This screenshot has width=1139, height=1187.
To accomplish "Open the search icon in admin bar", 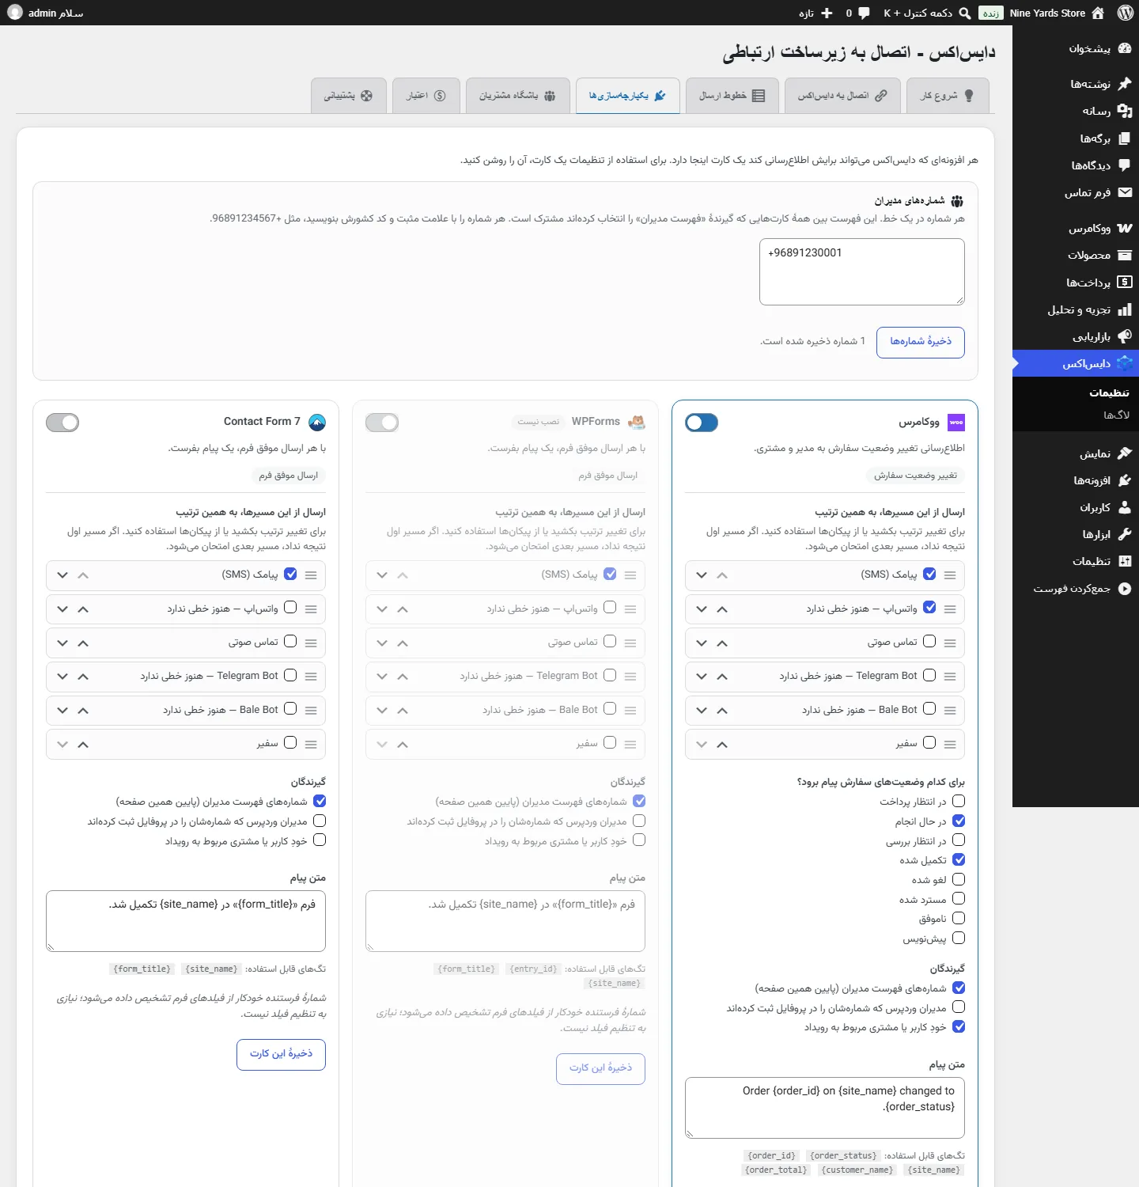I will coord(965,13).
